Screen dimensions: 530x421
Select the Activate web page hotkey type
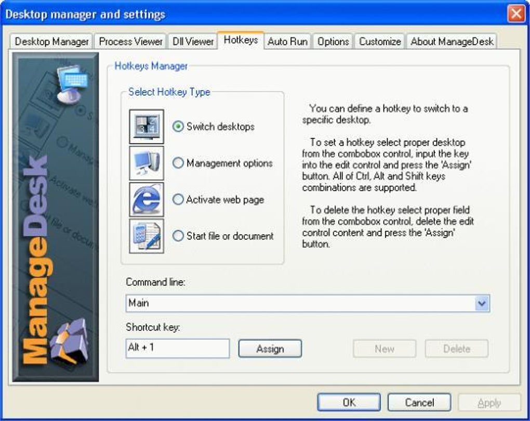pos(178,199)
